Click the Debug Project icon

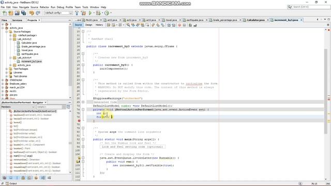click(x=98, y=13)
